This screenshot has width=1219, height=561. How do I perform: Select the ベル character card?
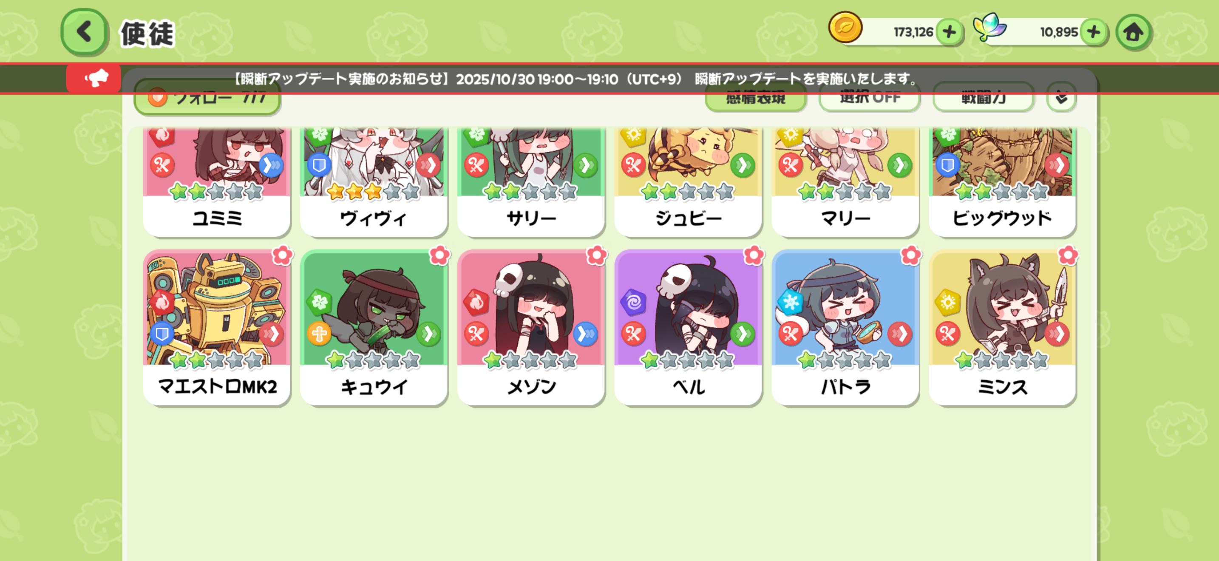click(688, 327)
